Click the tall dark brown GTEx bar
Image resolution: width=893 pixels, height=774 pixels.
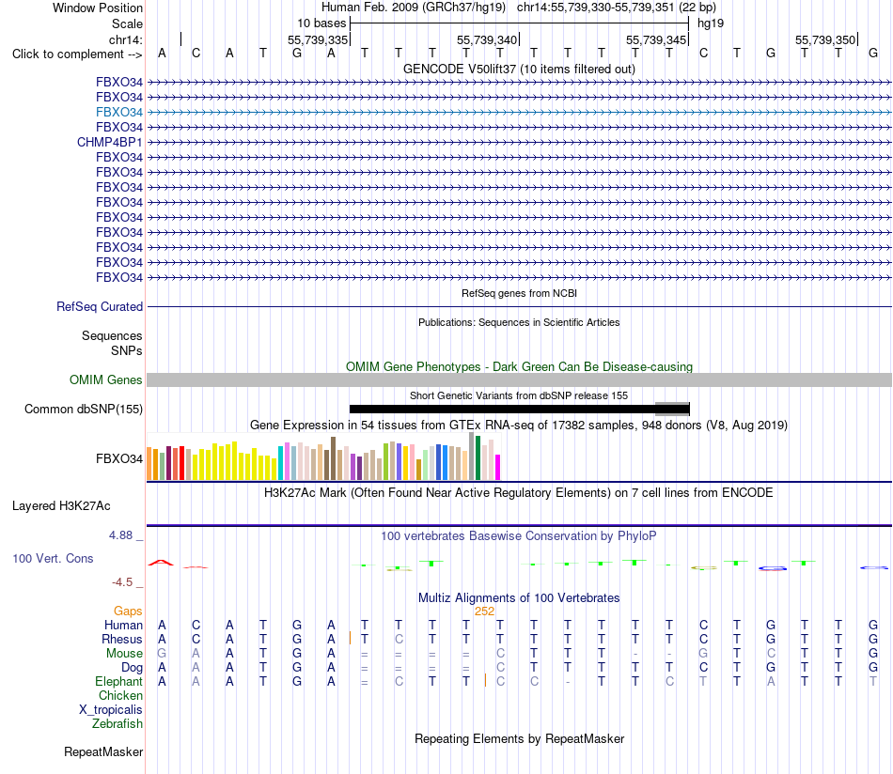pyautogui.click(x=333, y=458)
